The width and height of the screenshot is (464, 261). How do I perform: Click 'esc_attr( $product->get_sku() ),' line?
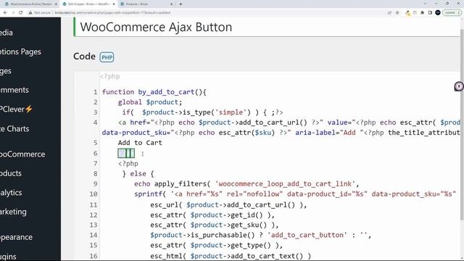(x=215, y=225)
